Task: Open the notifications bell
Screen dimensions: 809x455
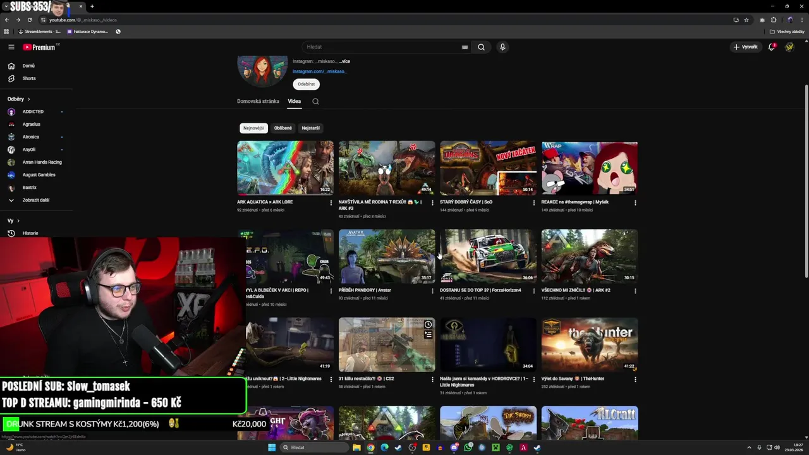Action: pos(771,47)
